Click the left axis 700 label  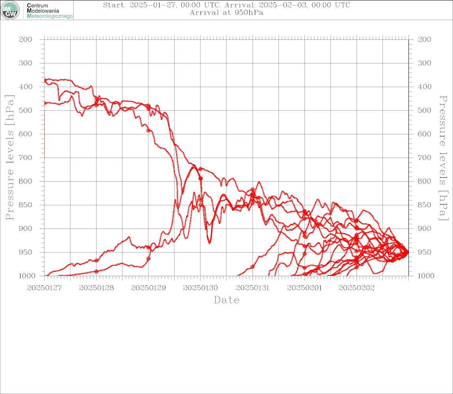pos(26,158)
